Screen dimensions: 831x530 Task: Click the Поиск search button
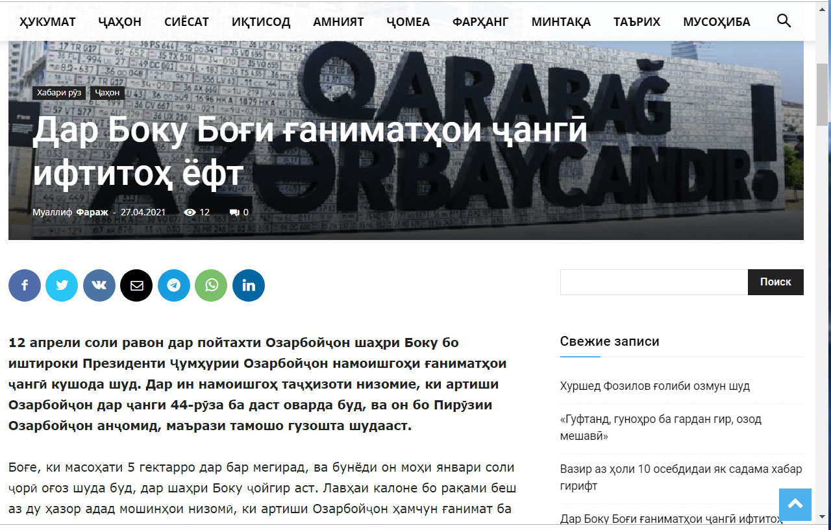coord(776,282)
